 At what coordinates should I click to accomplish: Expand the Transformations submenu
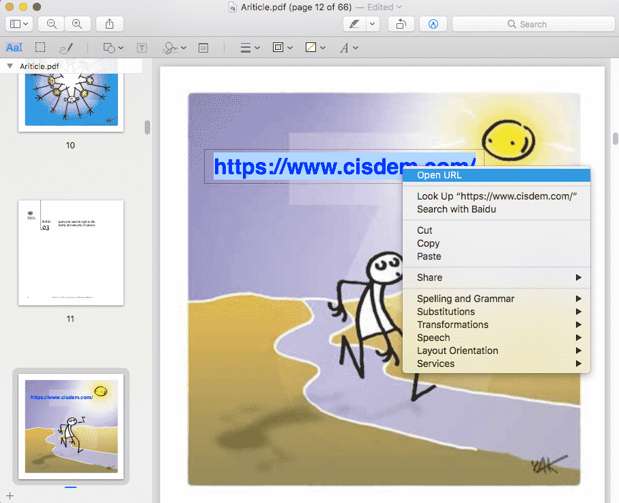coord(496,325)
